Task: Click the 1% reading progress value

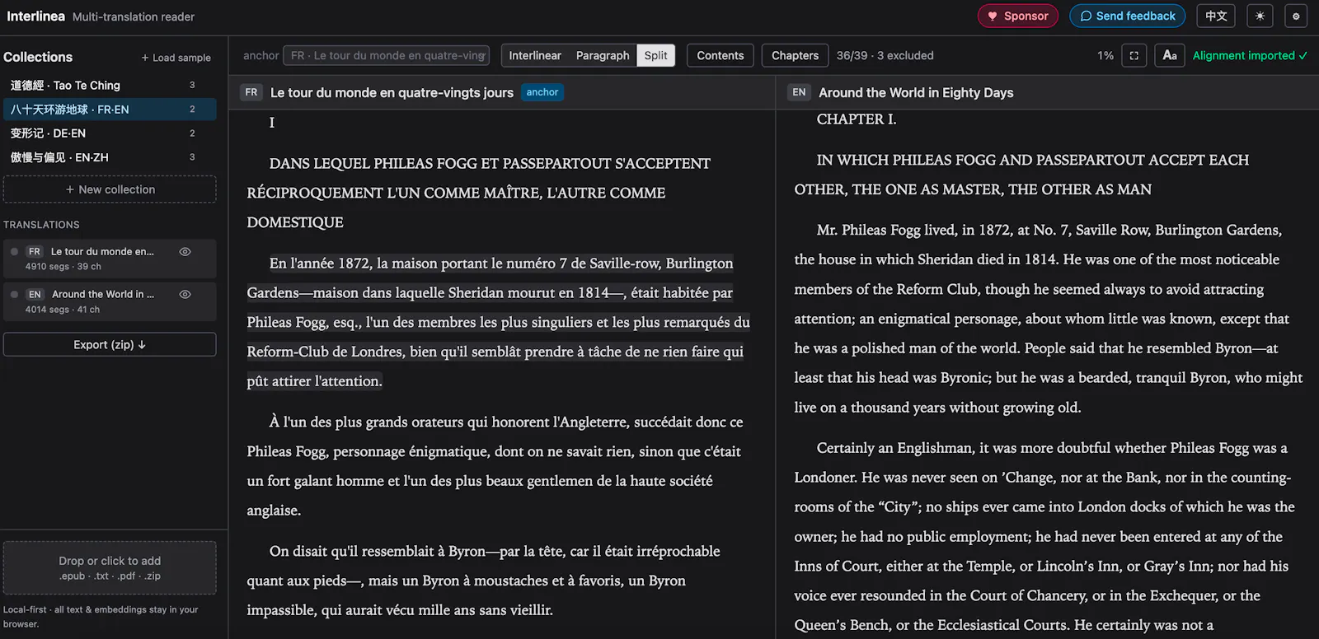Action: pyautogui.click(x=1105, y=56)
